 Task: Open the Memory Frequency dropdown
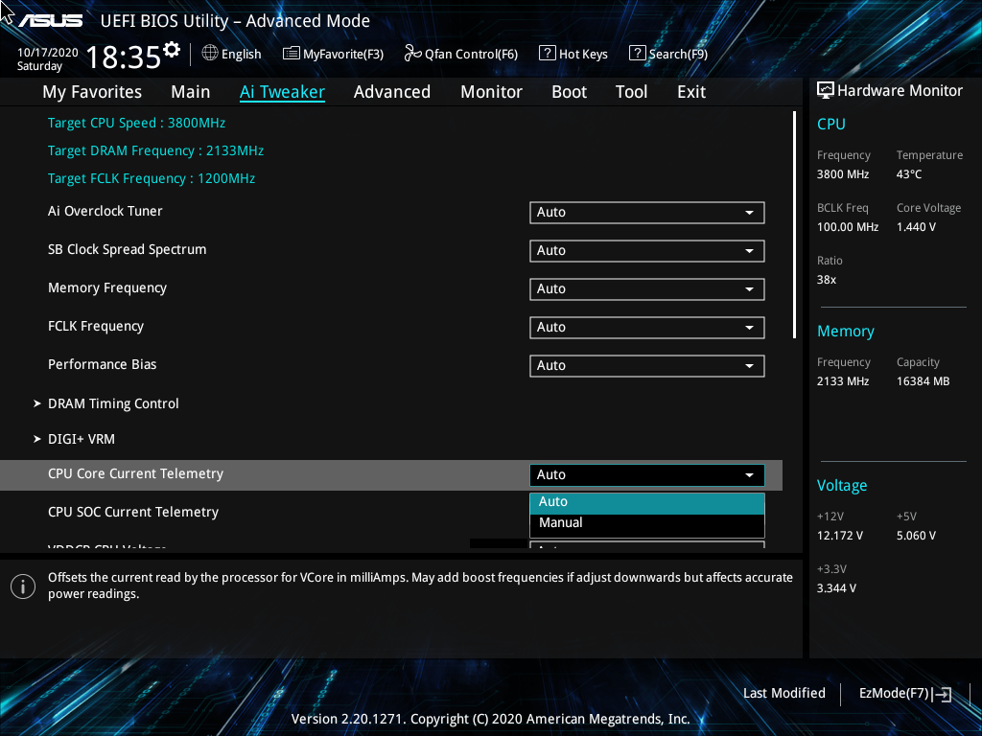pyautogui.click(x=647, y=289)
